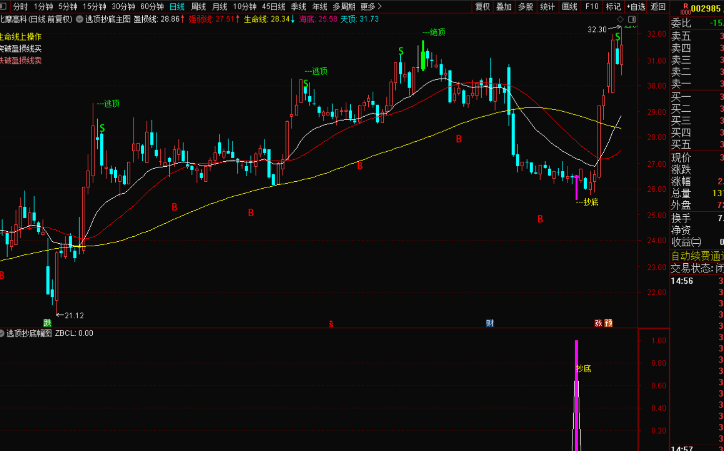Toggle 叠加 overlay comparison mode

click(x=504, y=7)
